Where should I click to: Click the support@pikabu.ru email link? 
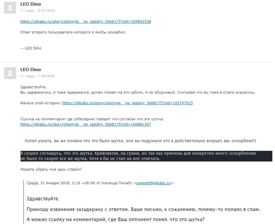tap(154, 183)
